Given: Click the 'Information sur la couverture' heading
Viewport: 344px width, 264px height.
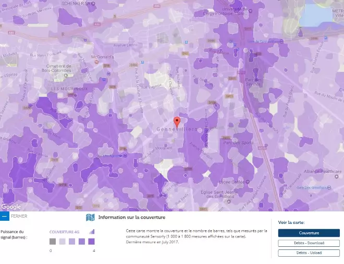Looking at the screenshot, I should pyautogui.click(x=132, y=217).
